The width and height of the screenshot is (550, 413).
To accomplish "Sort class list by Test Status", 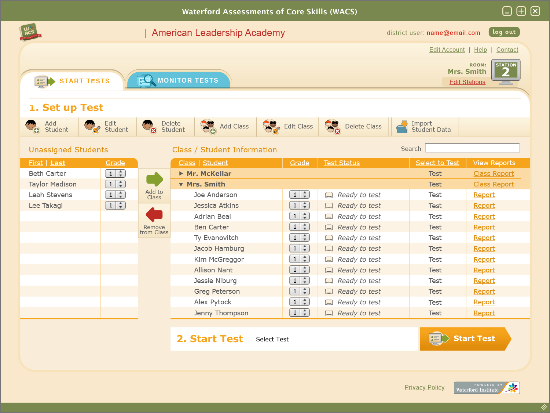I will point(342,163).
